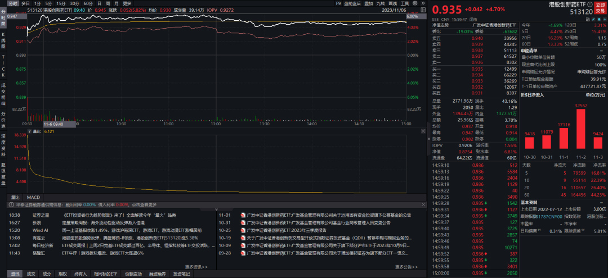Screen dimensions: 608x278
Task: Open PDF icon of 10-19 announcement
Action: (x=243, y=238)
